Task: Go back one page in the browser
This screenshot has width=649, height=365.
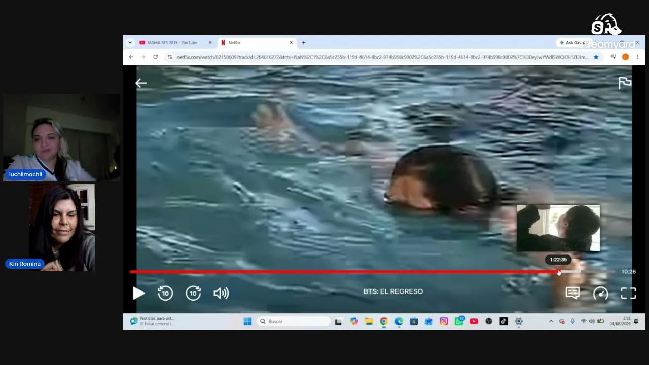Action: click(131, 57)
